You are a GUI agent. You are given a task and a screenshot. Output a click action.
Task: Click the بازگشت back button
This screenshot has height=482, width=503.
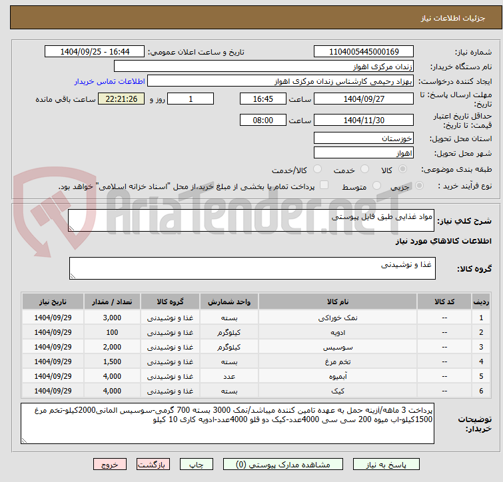pyautogui.click(x=153, y=465)
